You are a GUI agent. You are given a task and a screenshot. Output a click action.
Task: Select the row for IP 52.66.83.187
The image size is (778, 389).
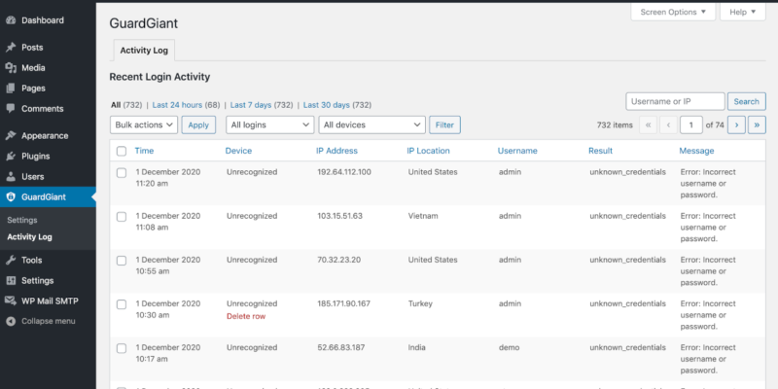tap(122, 348)
